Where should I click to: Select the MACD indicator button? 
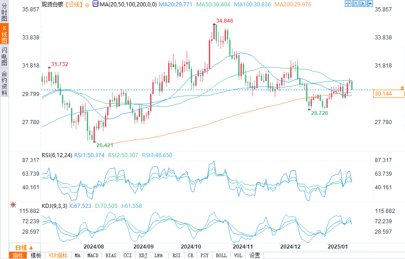(x=93, y=255)
